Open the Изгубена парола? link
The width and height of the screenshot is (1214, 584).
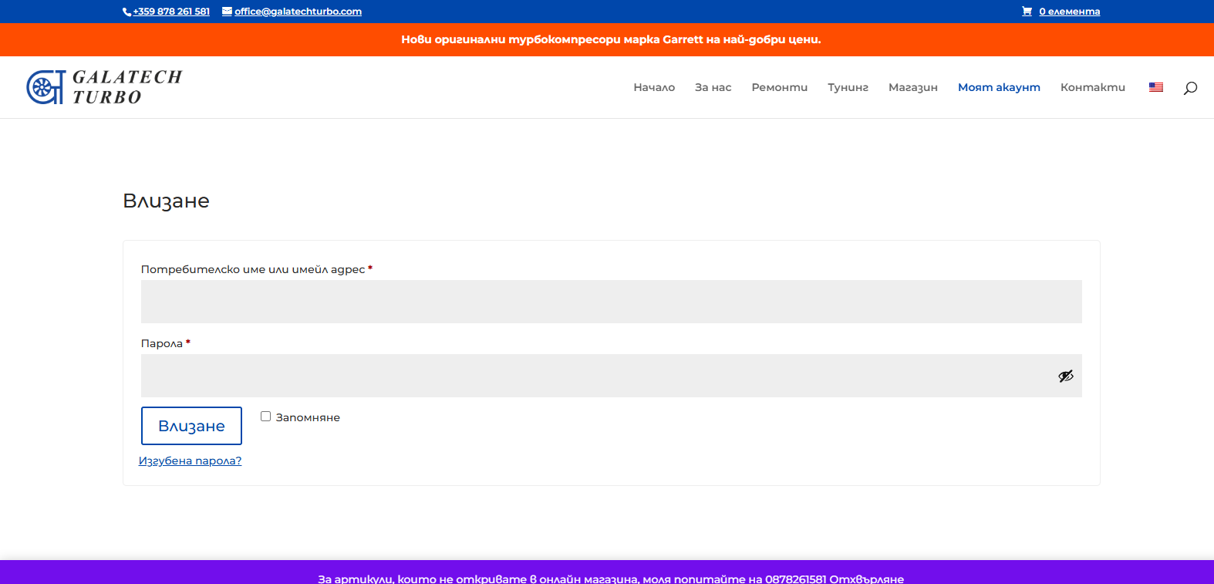pyautogui.click(x=190, y=461)
